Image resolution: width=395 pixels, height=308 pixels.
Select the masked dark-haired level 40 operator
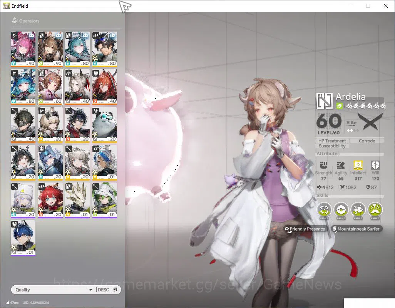[23, 125]
